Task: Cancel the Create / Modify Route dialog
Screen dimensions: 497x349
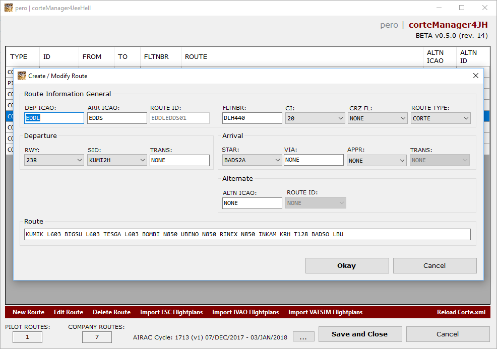Action: pyautogui.click(x=435, y=266)
